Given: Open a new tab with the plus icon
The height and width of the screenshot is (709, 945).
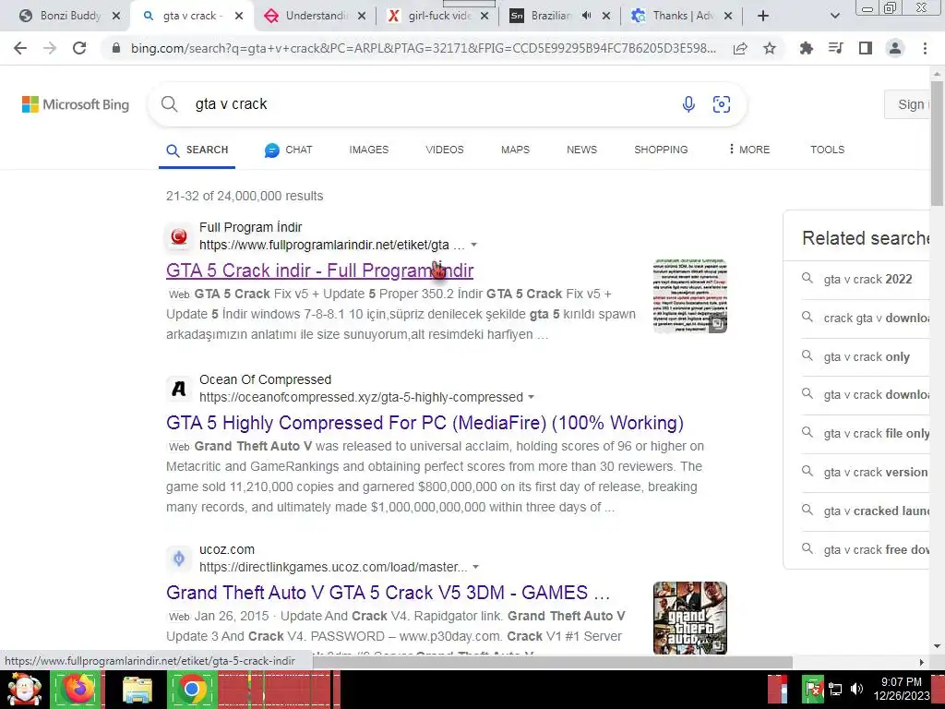Looking at the screenshot, I should (763, 17).
